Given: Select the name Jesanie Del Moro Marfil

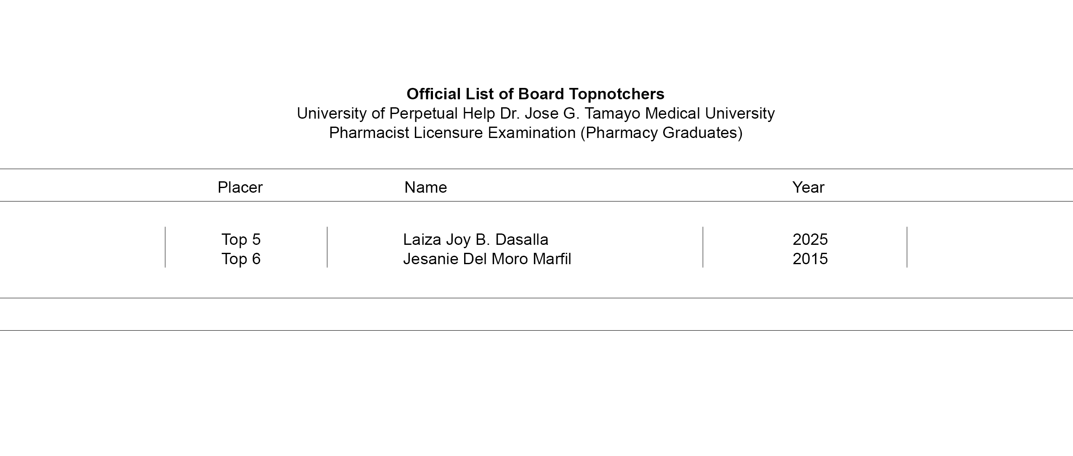Looking at the screenshot, I should coord(487,259).
